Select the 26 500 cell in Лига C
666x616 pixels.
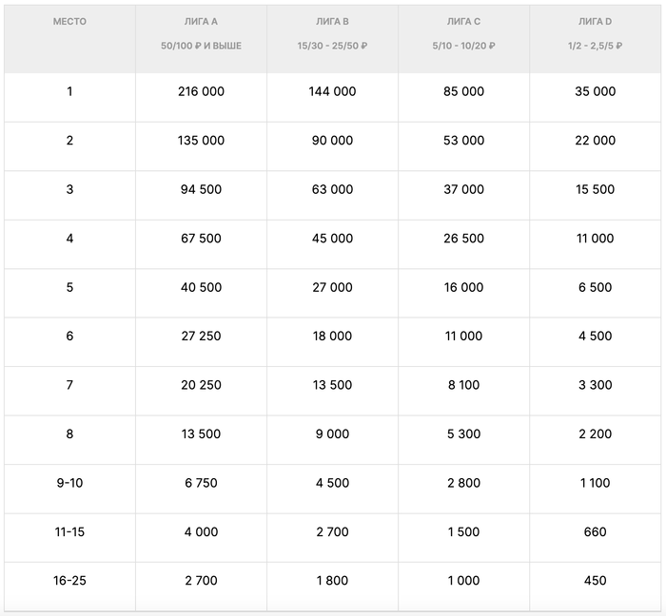coord(463,239)
